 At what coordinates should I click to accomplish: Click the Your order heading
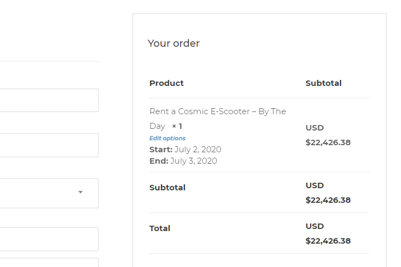174,44
